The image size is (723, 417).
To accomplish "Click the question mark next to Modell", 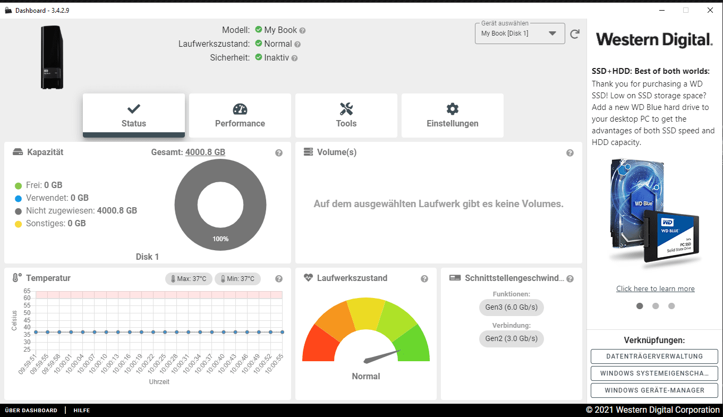I will (x=302, y=31).
